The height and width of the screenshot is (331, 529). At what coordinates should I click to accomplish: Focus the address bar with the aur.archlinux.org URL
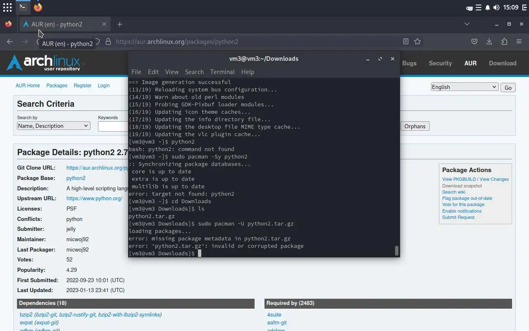(x=256, y=41)
